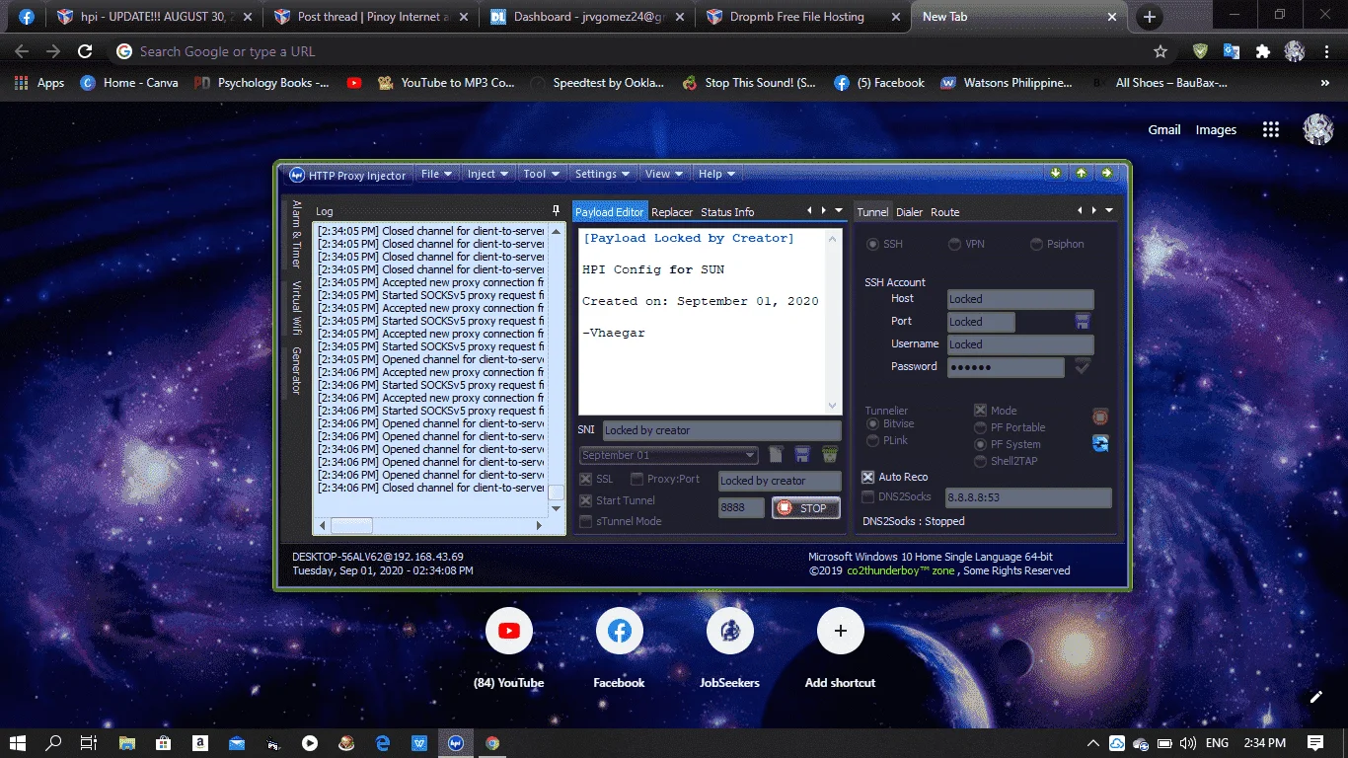Open the September 01 payload dropdown
The width and height of the screenshot is (1348, 758).
[x=668, y=455]
